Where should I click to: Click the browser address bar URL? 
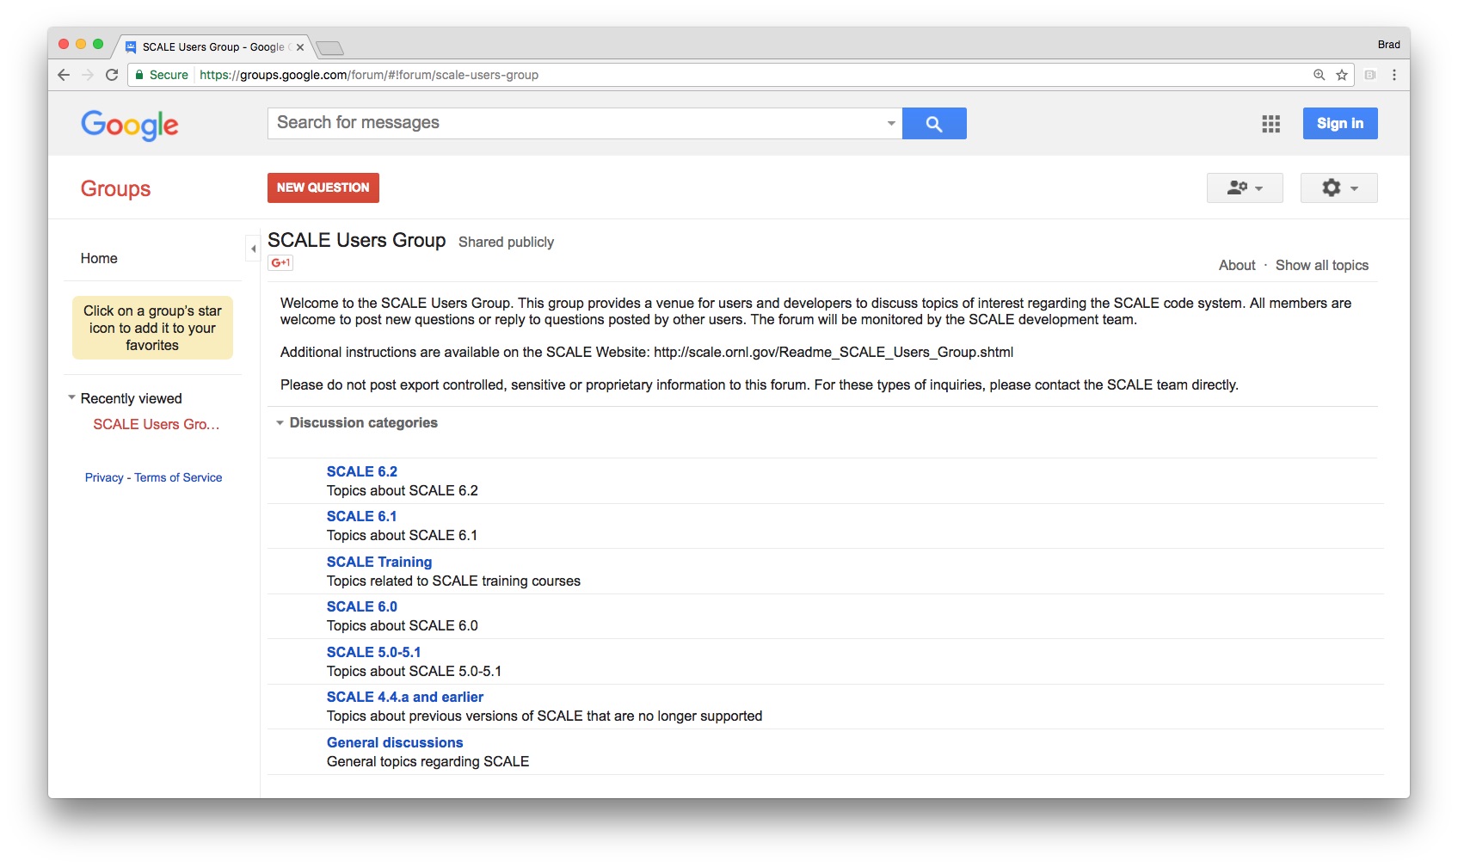pos(369,75)
